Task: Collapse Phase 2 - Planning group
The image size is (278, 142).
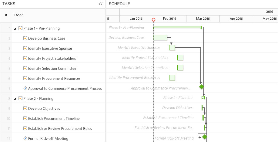Action: [15, 99]
